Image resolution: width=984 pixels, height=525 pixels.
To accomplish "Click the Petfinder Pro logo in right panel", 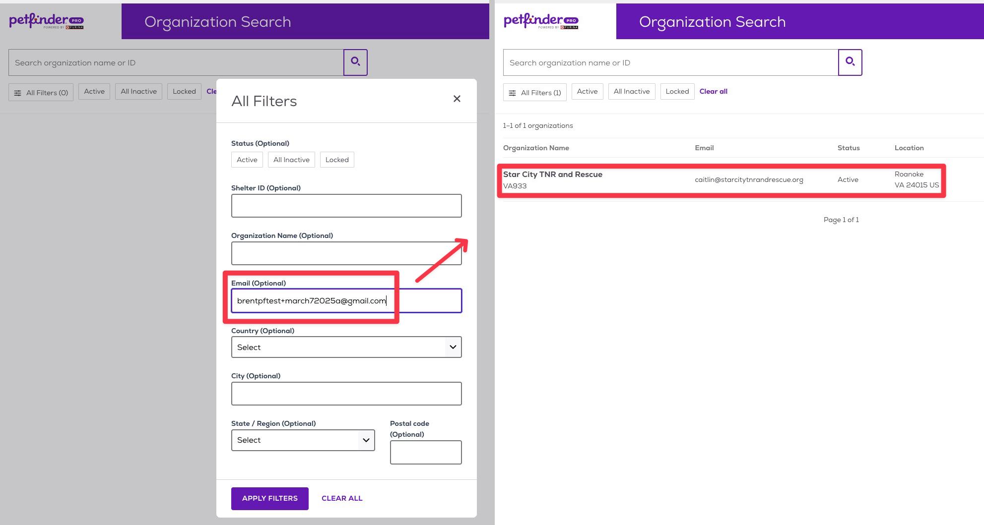I will [x=541, y=21].
